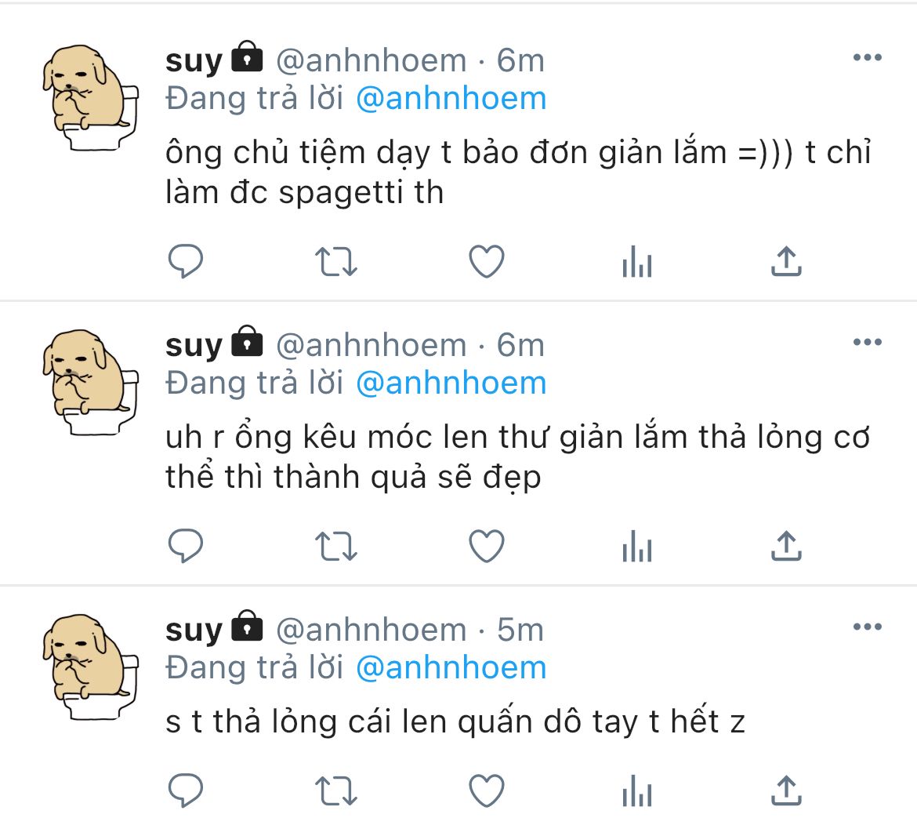Open more options for the spagetti tweet
917x825 pixels.
[x=868, y=57]
